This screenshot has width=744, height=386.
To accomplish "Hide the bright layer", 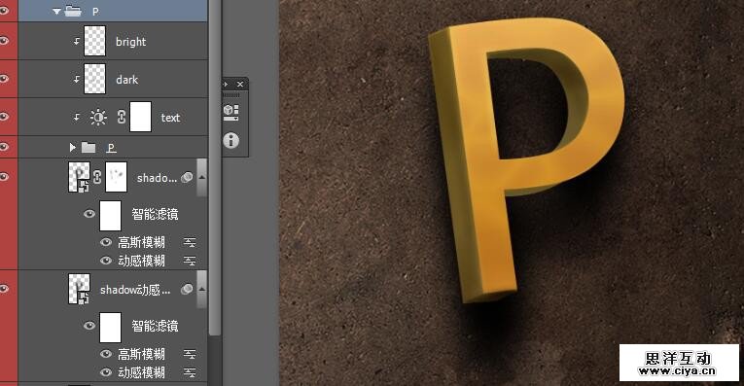I will (4, 41).
